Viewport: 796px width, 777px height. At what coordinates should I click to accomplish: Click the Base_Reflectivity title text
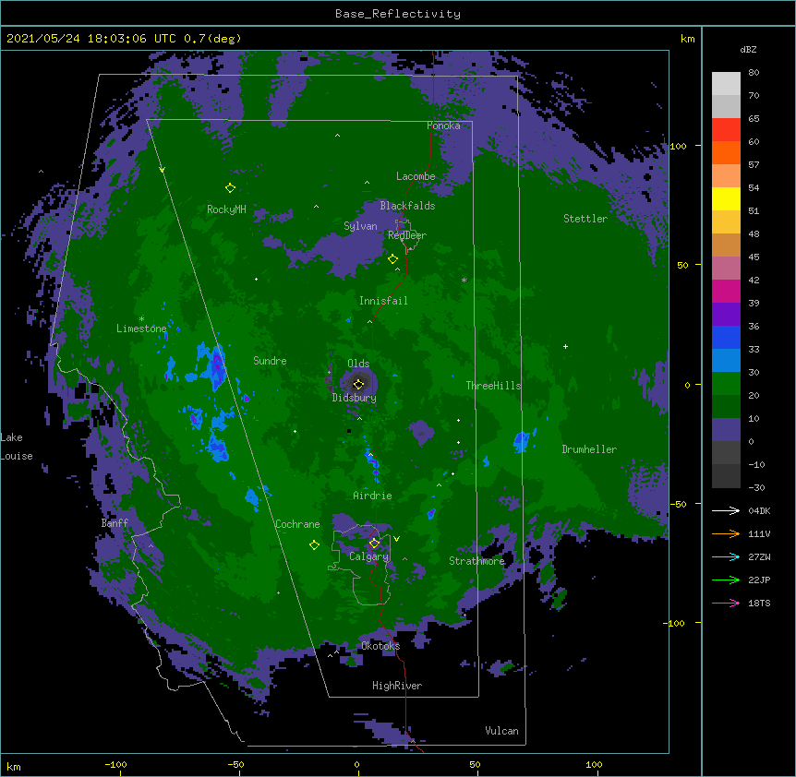click(x=398, y=14)
